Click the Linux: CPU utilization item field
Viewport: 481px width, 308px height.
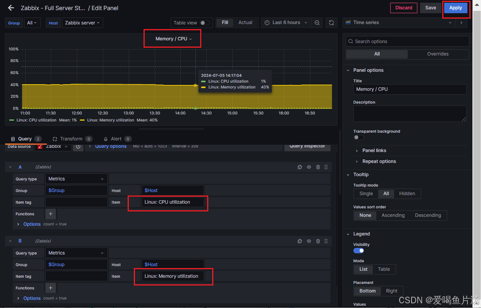tap(173, 202)
